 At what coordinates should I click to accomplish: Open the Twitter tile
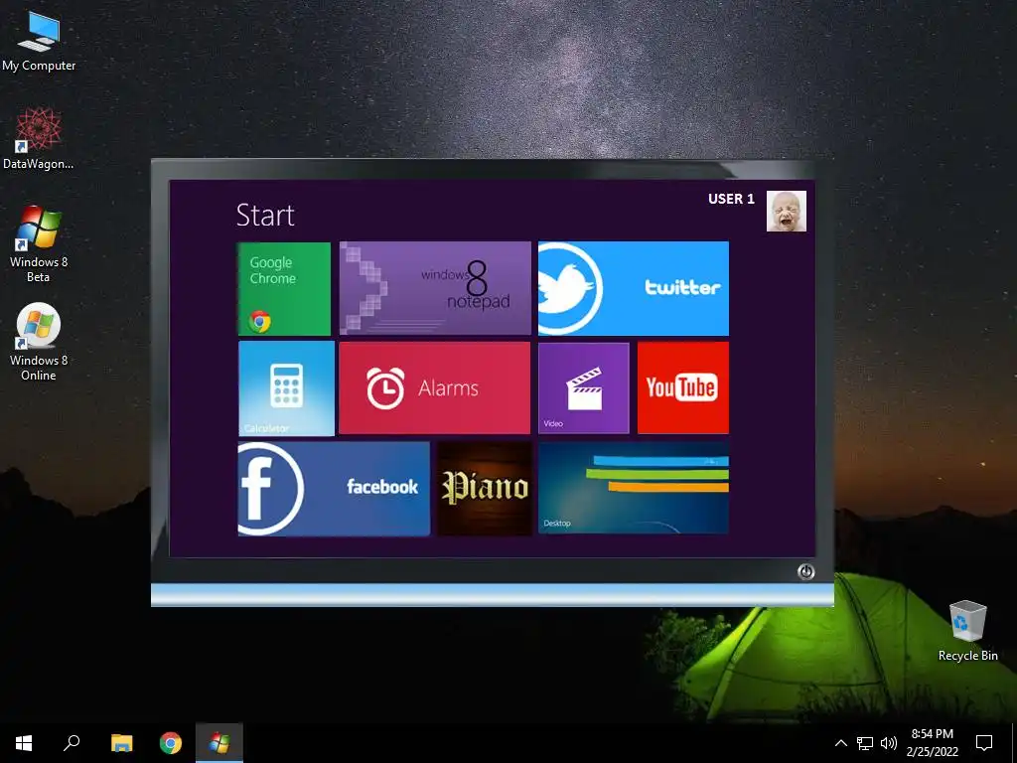coord(633,289)
